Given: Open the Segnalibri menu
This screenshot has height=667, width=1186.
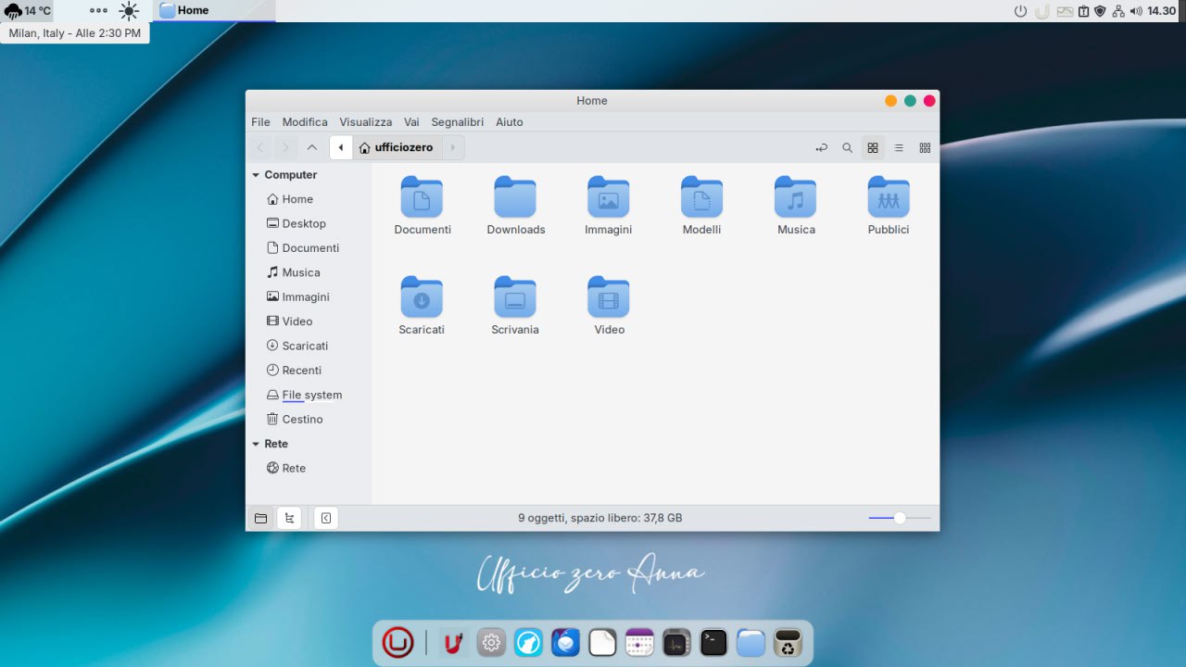Looking at the screenshot, I should pos(457,121).
